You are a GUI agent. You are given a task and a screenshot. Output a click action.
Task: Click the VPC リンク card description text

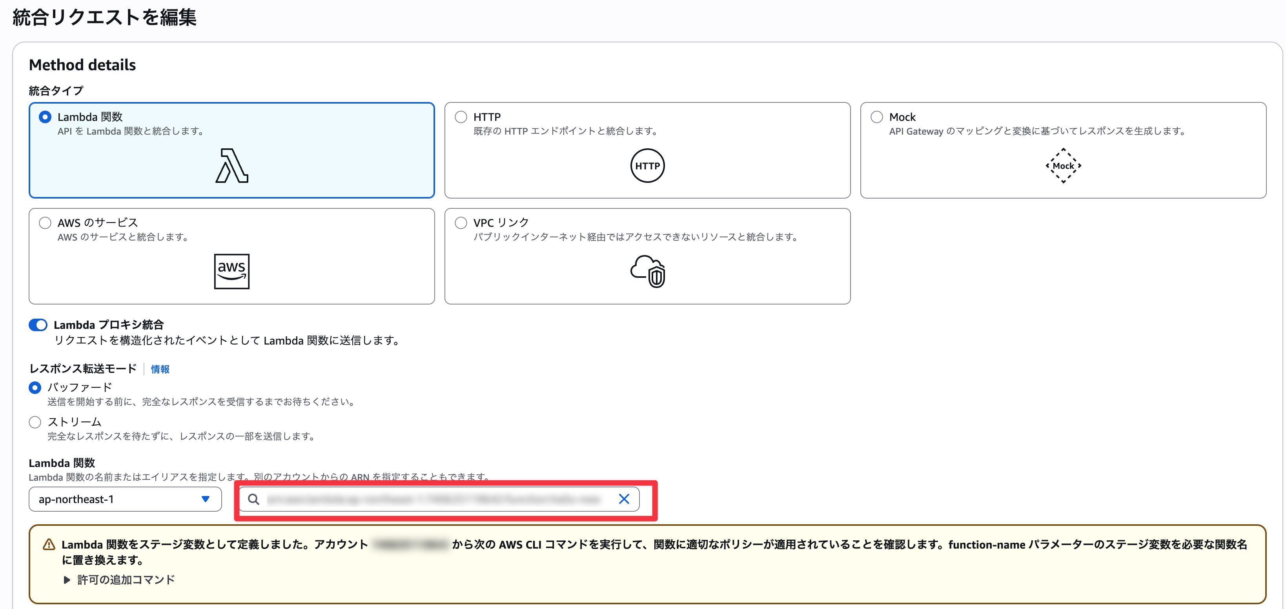pyautogui.click(x=636, y=237)
